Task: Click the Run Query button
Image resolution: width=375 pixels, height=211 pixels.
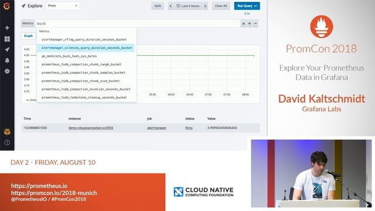Action: click(x=247, y=6)
